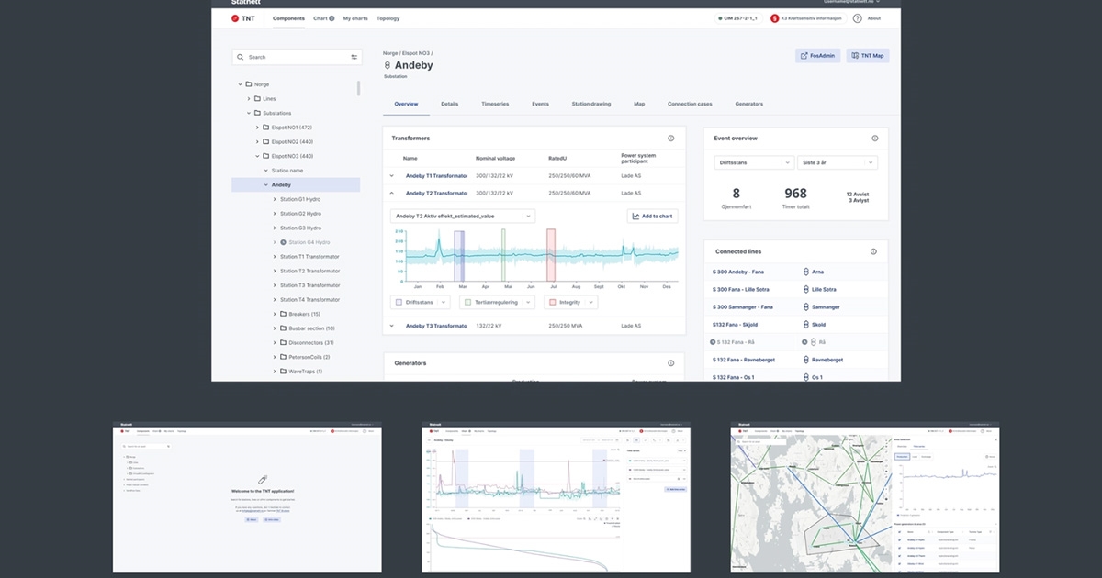1102x578 pixels.
Task: Click the Connected lines info icon
Action: pos(874,251)
